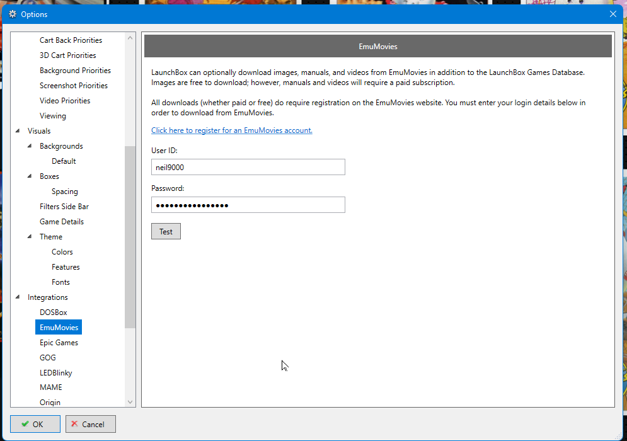Screen dimensions: 627x441
Task: Open DOSBox integration settings
Action: tap(53, 312)
